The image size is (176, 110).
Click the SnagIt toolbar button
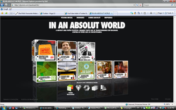pyautogui.click(x=4, y=9)
